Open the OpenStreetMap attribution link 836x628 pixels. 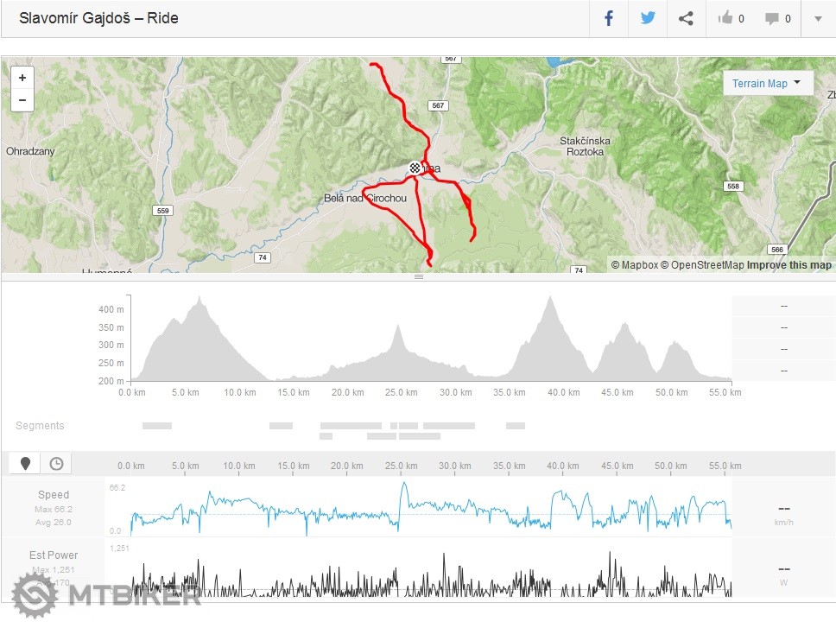(702, 265)
